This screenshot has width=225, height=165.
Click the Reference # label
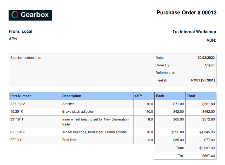pos(165,73)
